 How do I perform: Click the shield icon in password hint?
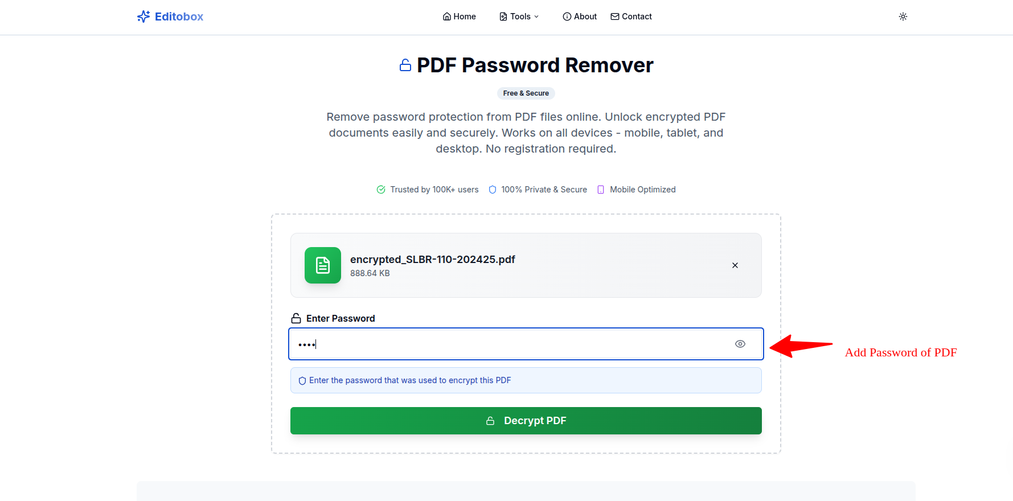[x=302, y=381]
